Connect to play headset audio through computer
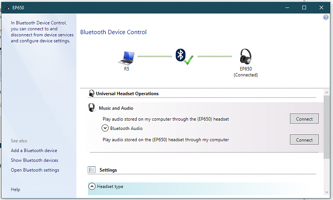The height and width of the screenshot is (200, 333). (304, 140)
